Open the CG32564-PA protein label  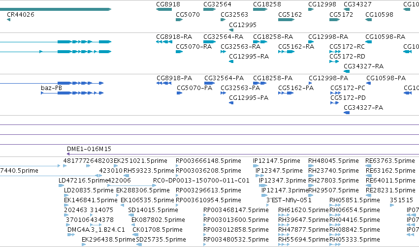tap(224, 78)
